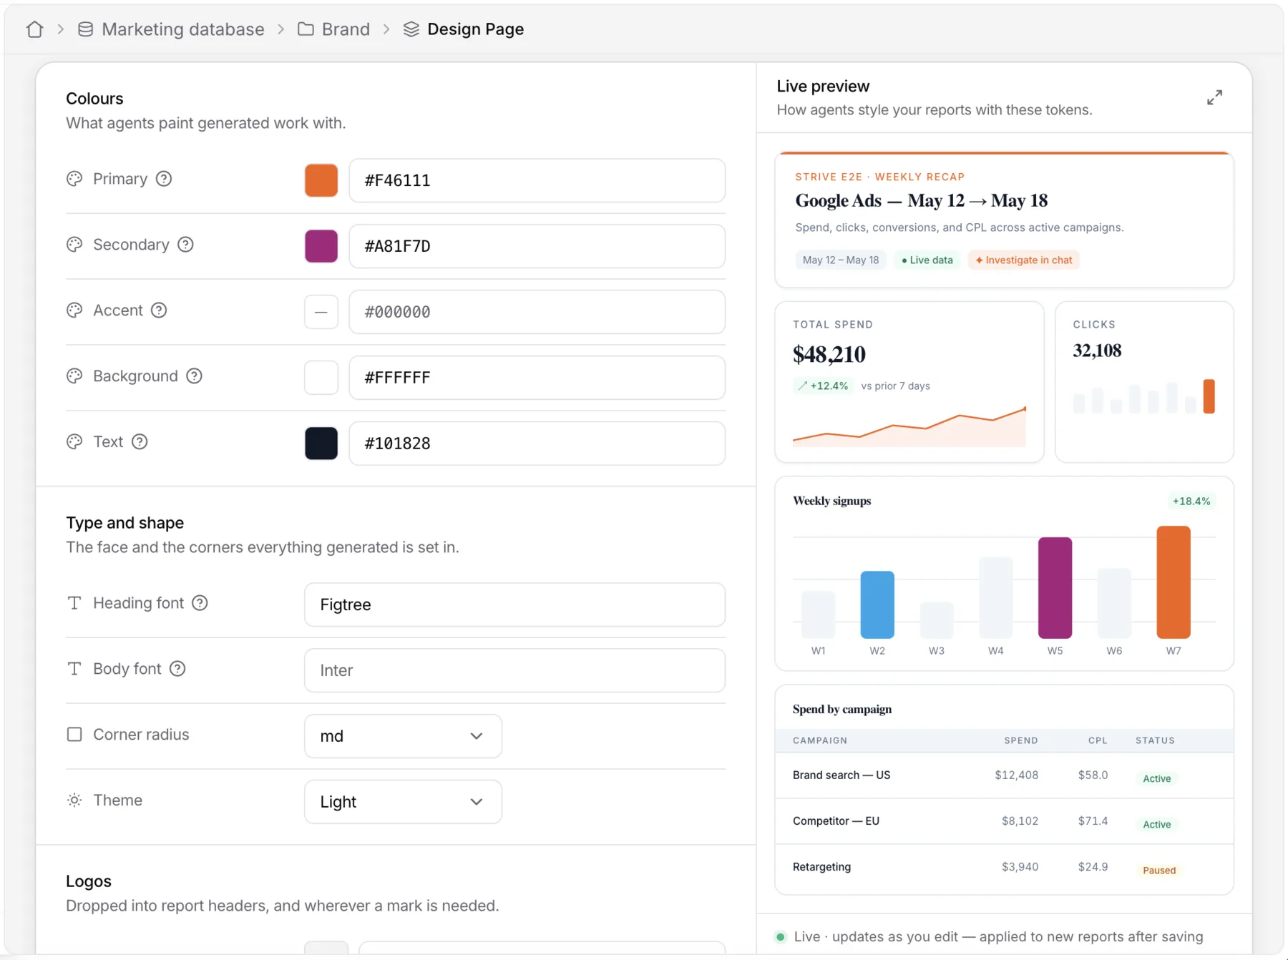Focus the Accent hex field #000000
This screenshot has width=1288, height=960.
537,312
